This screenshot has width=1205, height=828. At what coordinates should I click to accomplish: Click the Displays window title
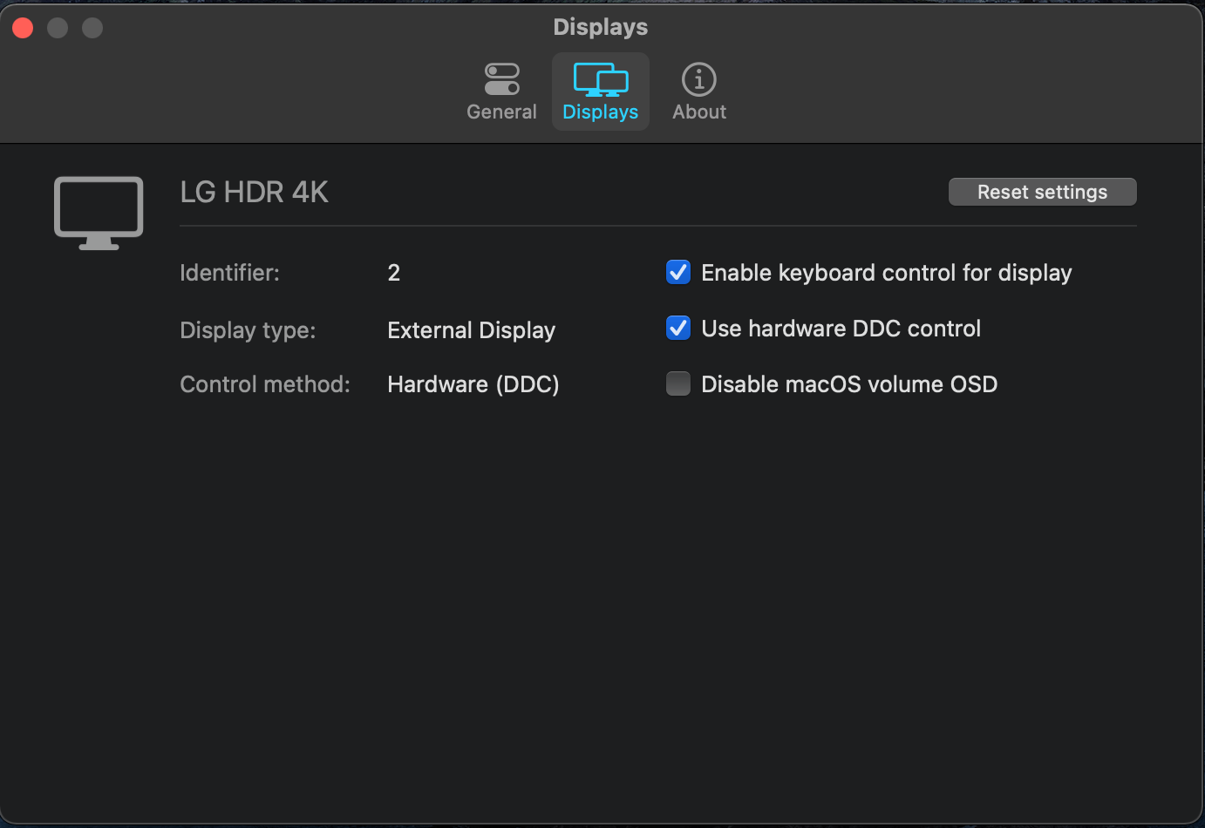click(x=600, y=27)
